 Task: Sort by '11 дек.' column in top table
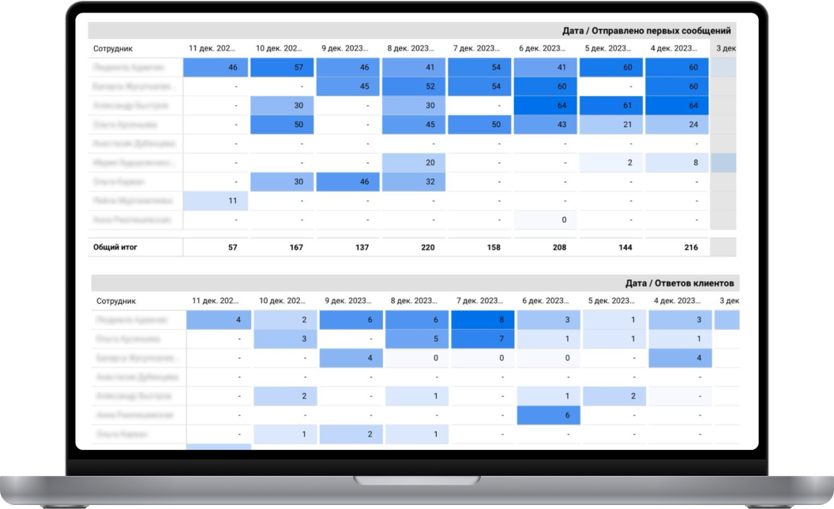pos(212,48)
